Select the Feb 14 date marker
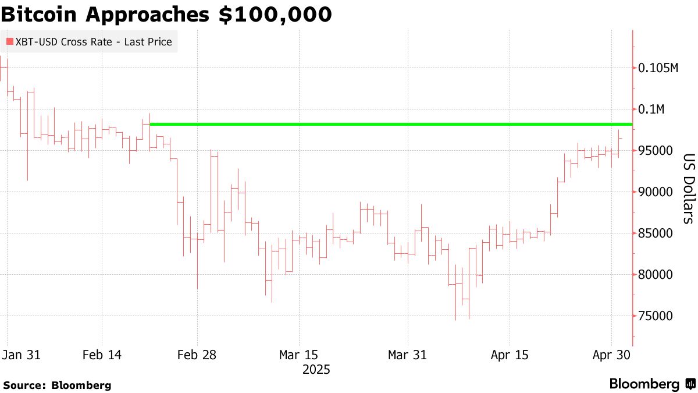This screenshot has height=393, width=698. [102, 355]
